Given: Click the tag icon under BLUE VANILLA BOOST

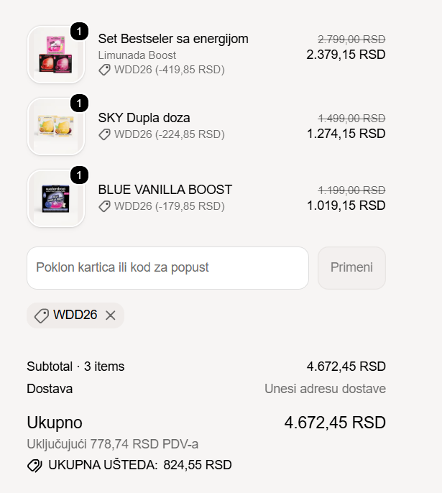Looking at the screenshot, I should (104, 206).
